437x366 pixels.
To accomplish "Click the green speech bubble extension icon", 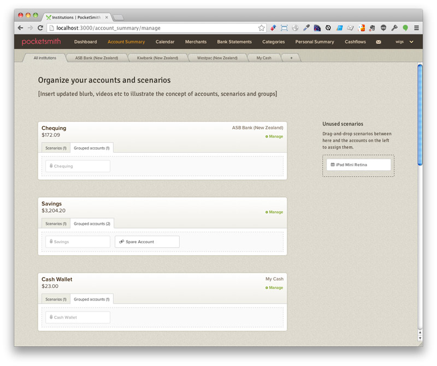I will (405, 28).
